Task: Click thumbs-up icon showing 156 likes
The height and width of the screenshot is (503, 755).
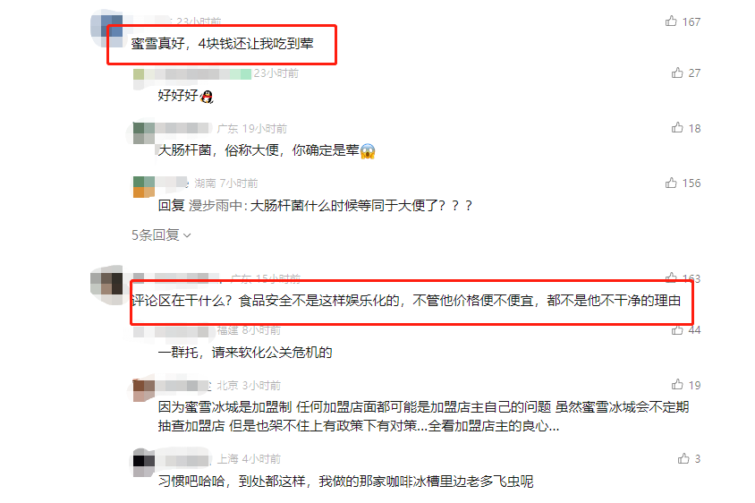Action: pos(671,183)
